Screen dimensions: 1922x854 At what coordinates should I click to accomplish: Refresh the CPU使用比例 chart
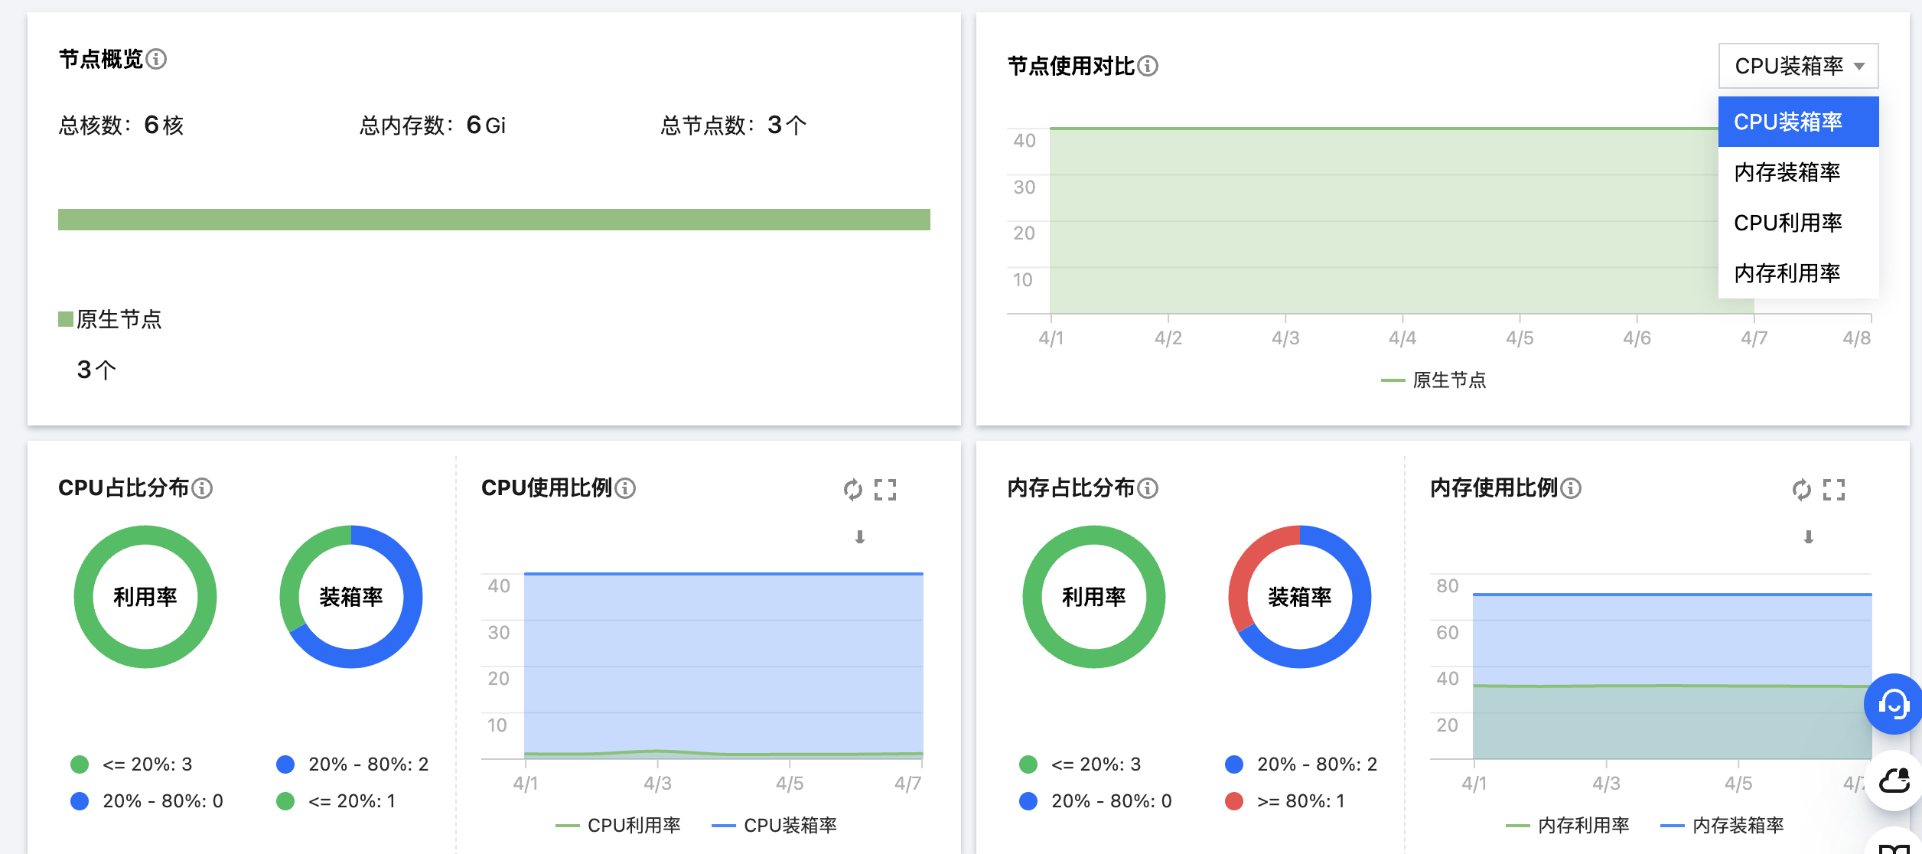[x=852, y=490]
